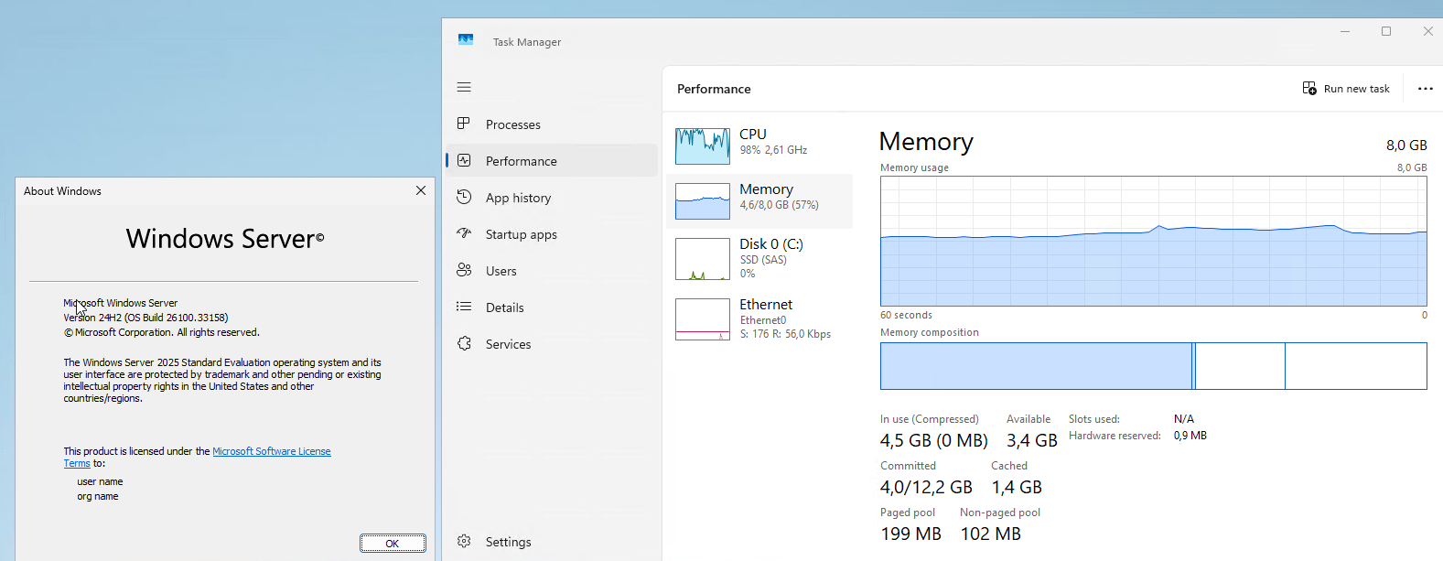Viewport: 1443px width, 561px height.
Task: Click the Performance pulse icon in sidebar
Action: click(464, 160)
